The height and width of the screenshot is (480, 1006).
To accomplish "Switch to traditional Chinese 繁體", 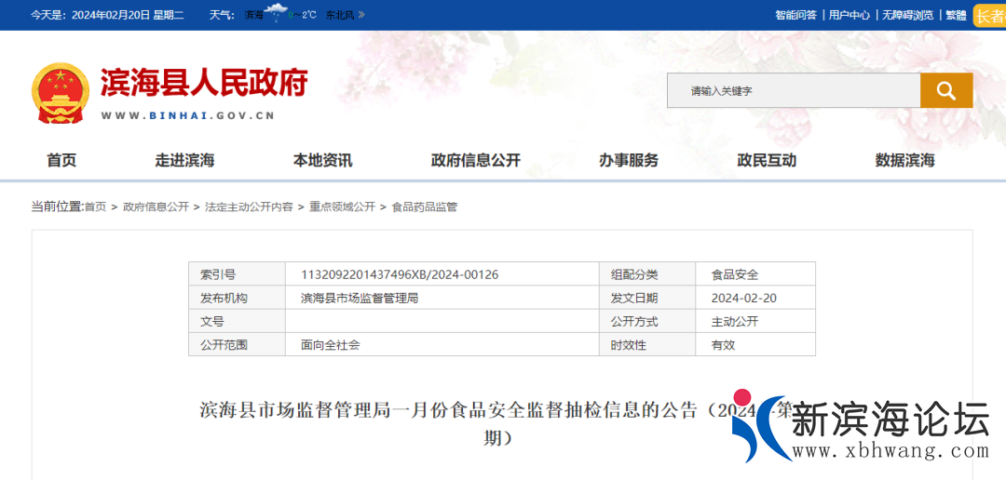I will coord(956,15).
